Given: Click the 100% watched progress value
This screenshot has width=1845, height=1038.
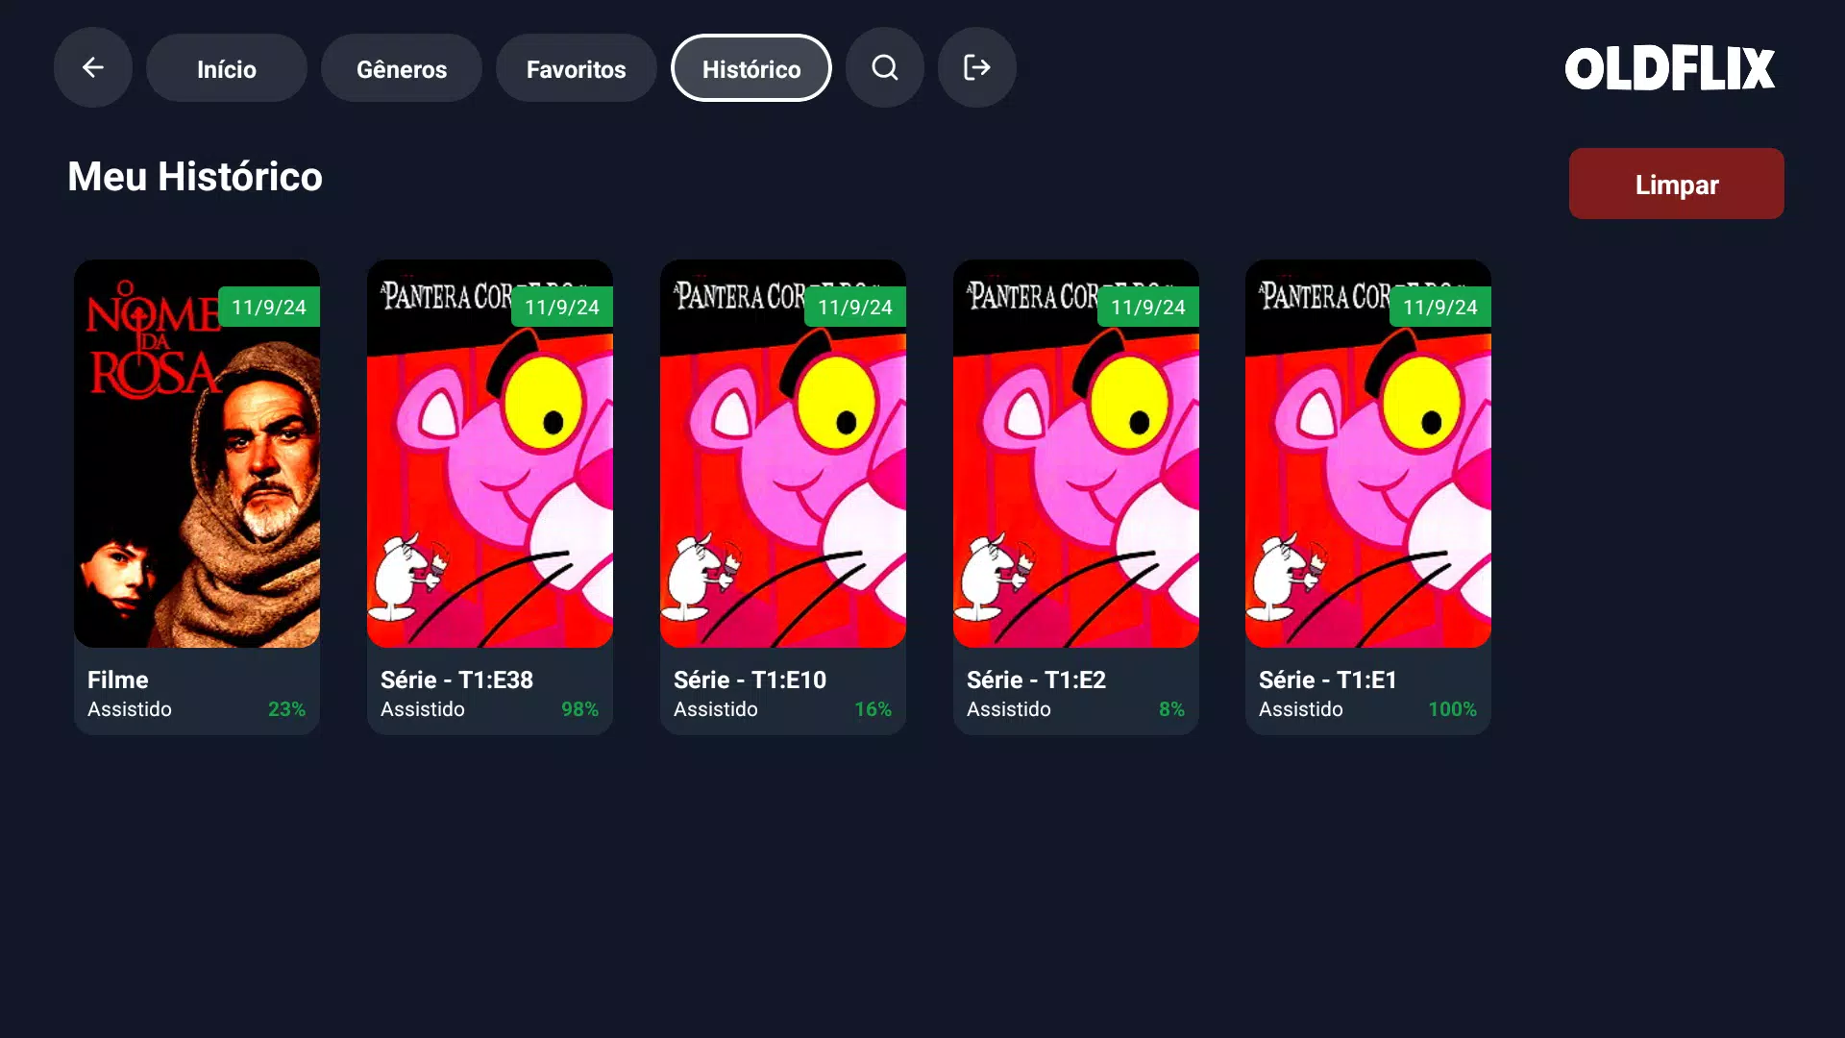Looking at the screenshot, I should click(1452, 709).
